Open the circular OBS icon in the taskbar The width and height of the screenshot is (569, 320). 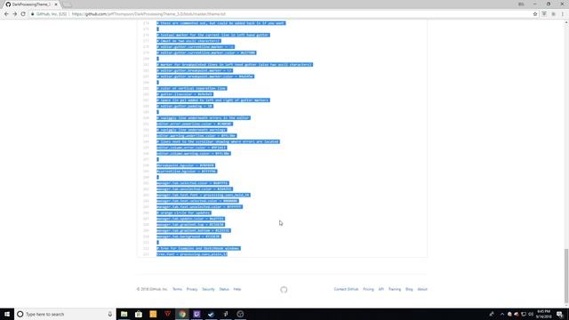[x=240, y=314]
